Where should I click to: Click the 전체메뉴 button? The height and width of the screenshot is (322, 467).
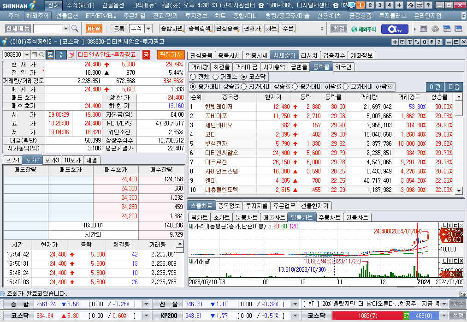pyautogui.click(x=18, y=29)
